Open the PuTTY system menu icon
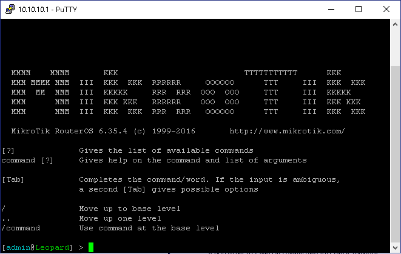The image size is (401, 254). 10,10
